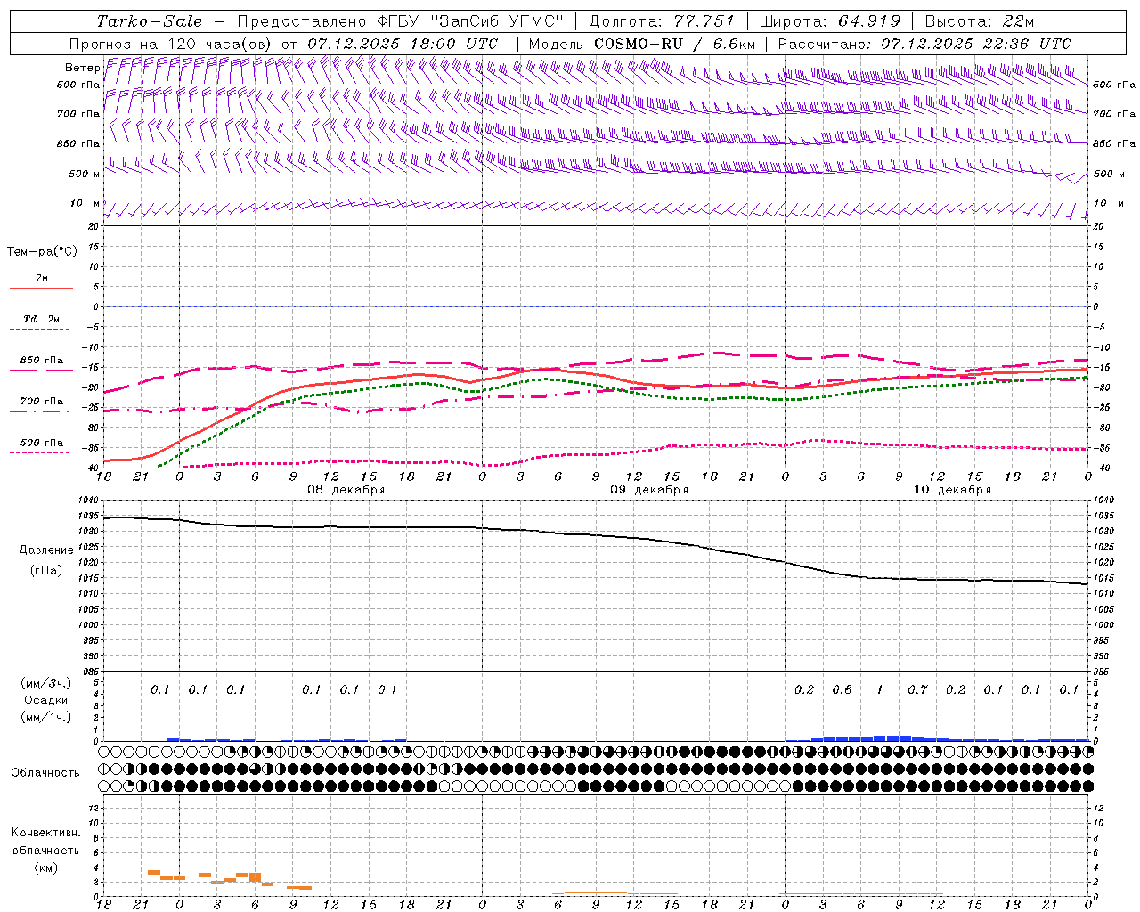
Task: Click the "09 декабря" date label
Action: [x=649, y=490]
